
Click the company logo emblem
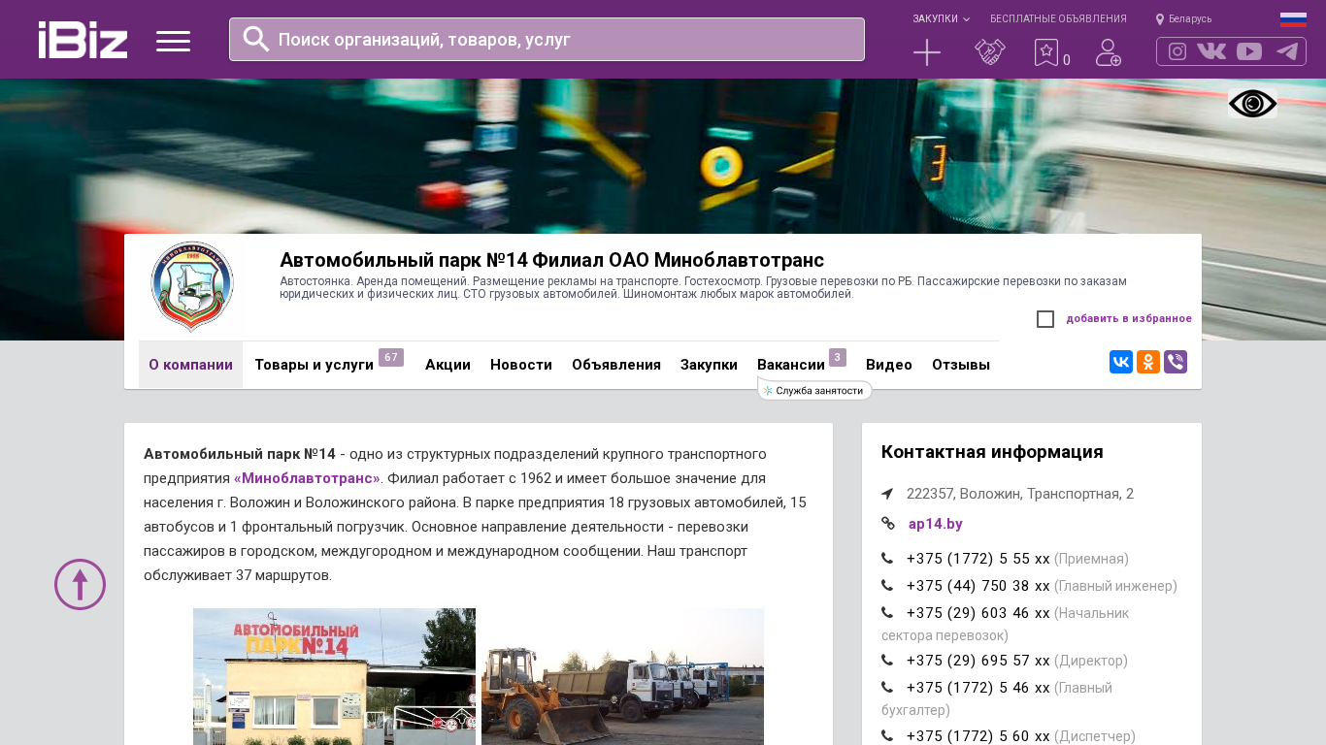pos(192,286)
